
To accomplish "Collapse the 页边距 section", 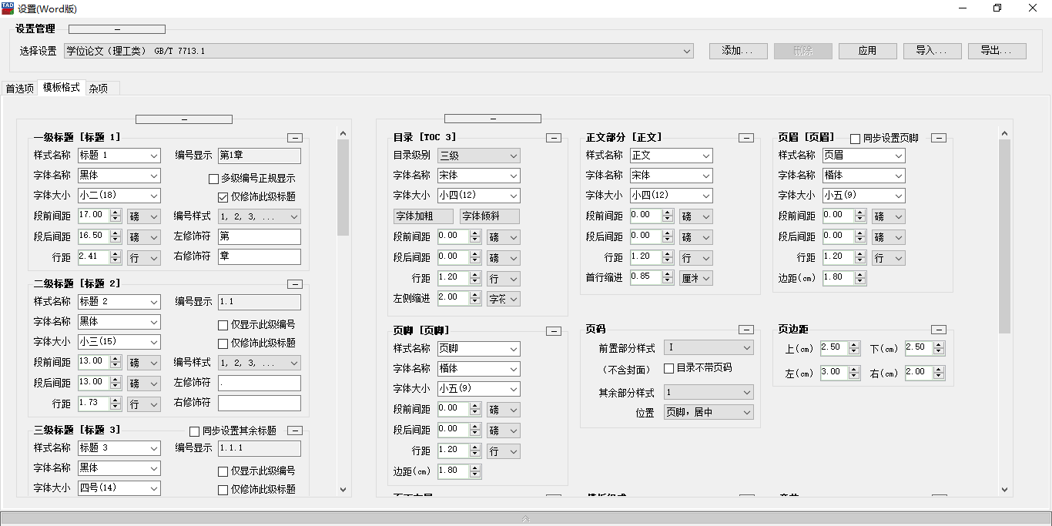I will pyautogui.click(x=938, y=330).
